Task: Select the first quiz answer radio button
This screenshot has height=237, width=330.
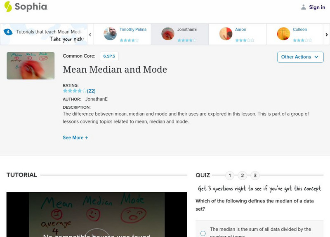Action: pyautogui.click(x=203, y=232)
